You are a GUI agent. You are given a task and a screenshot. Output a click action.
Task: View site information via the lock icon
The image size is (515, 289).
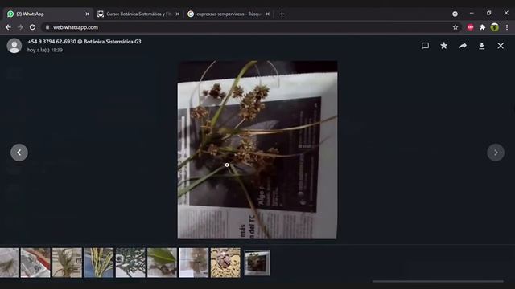[x=47, y=27]
